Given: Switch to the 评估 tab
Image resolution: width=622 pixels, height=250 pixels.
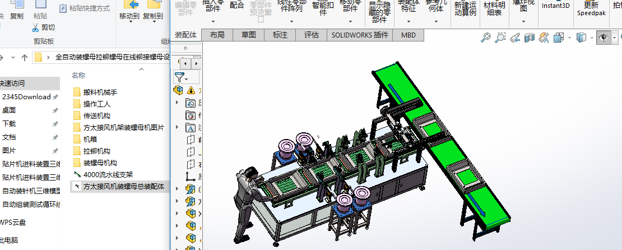Looking at the screenshot, I should point(312,35).
